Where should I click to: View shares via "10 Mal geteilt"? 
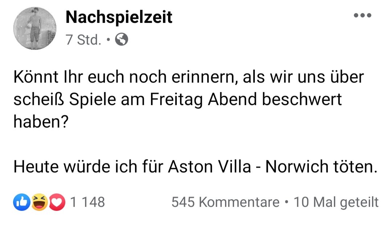tap(336, 202)
